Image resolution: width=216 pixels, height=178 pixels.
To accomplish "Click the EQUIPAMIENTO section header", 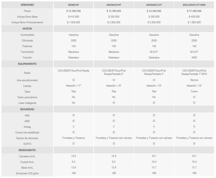I will tap(27, 64).
